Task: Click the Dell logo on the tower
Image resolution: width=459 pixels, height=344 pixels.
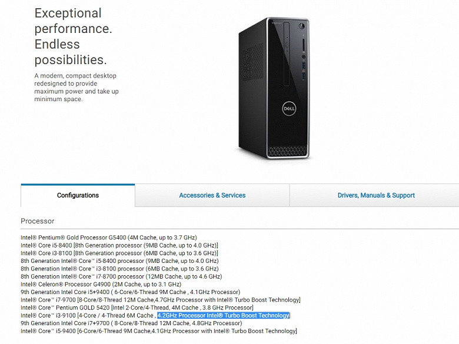Action: (x=289, y=110)
